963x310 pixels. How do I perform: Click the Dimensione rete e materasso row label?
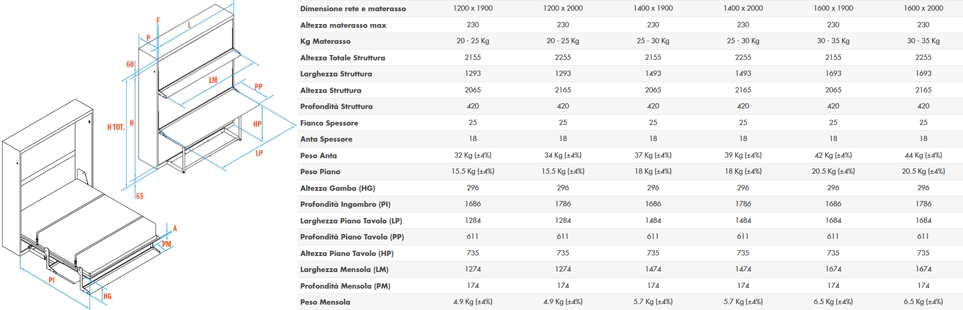[x=353, y=9]
